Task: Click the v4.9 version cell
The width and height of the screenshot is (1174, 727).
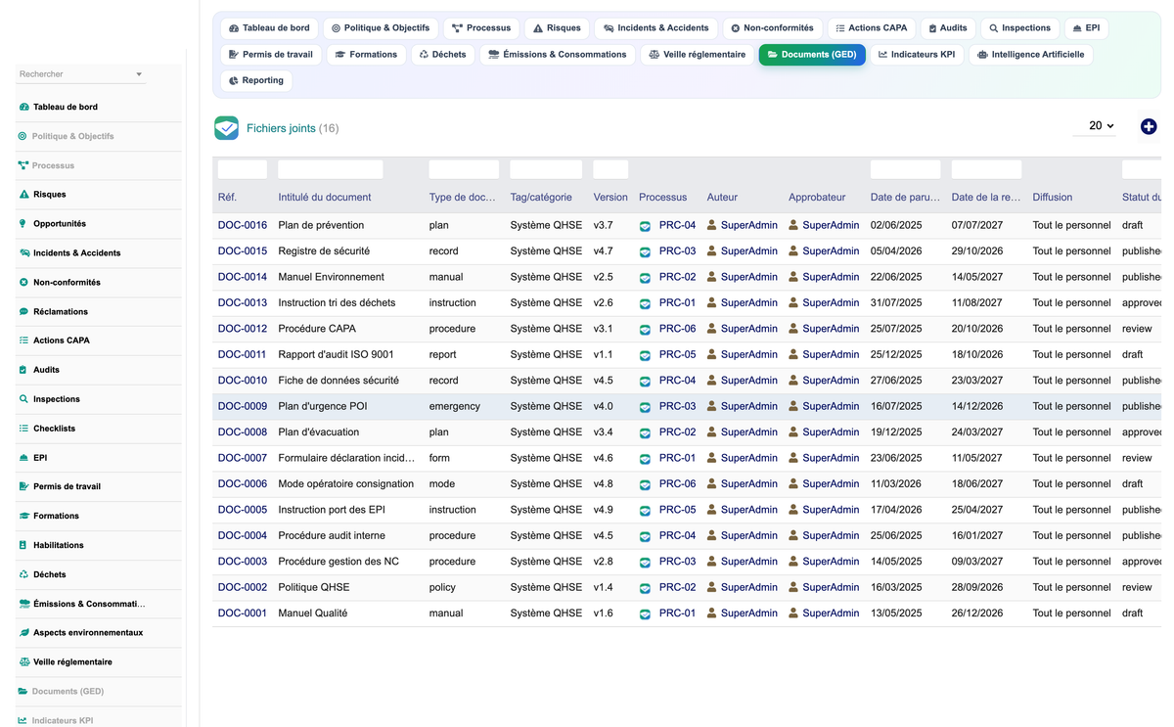Action: click(604, 510)
